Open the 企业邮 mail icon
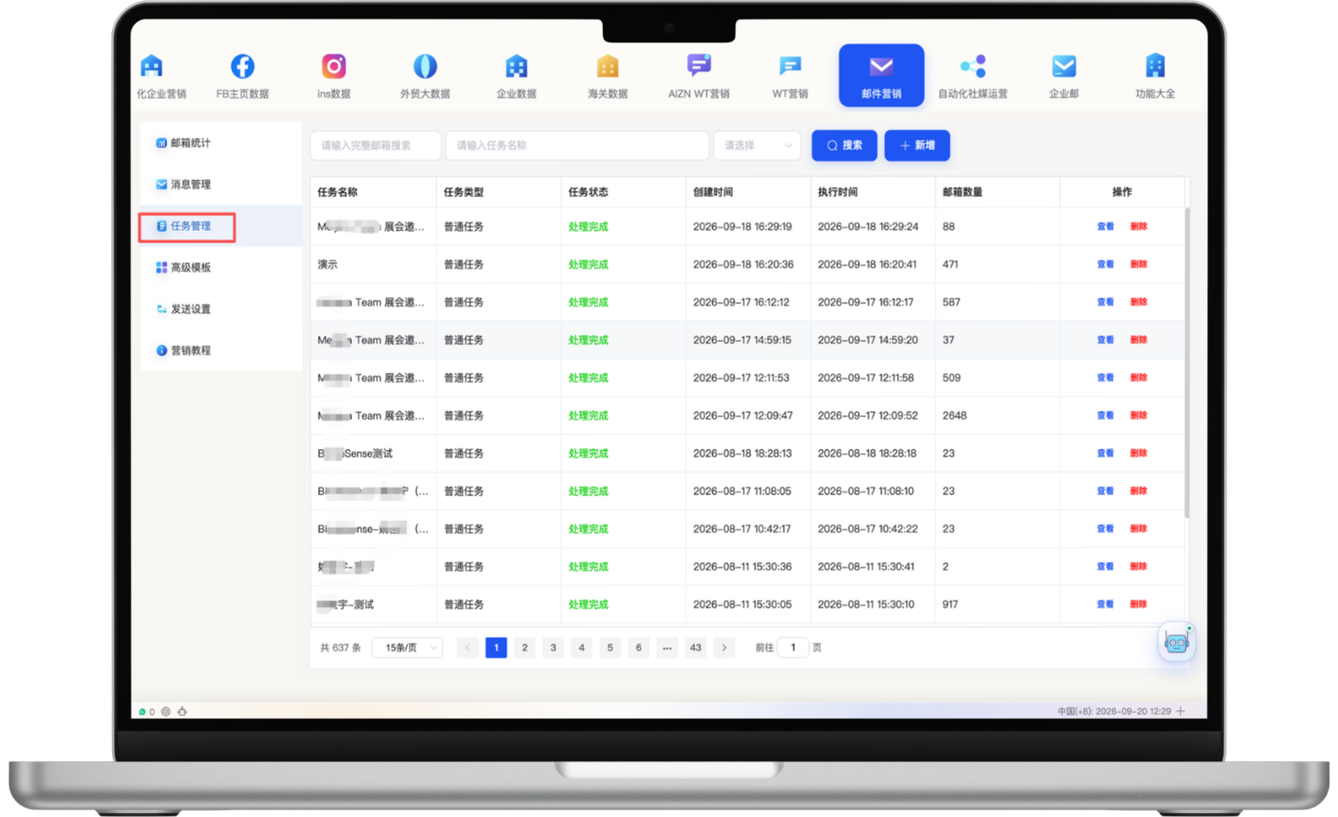1338x817 pixels. tap(1064, 66)
